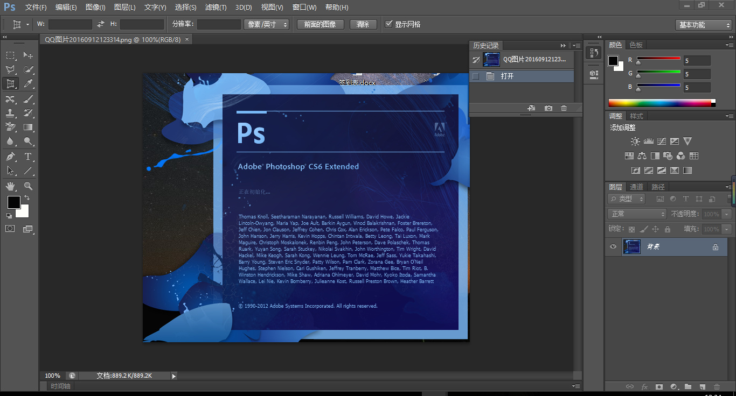This screenshot has width=736, height=396.
Task: Add a Color Balance adjustment (scales icon)
Action: click(642, 155)
